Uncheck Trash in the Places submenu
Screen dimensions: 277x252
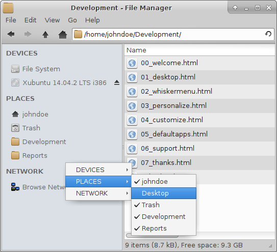(164, 205)
